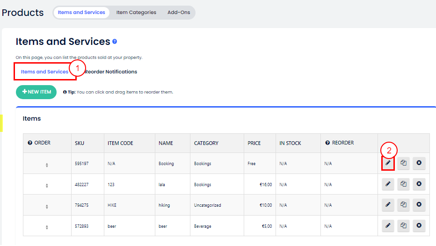Click the ORDER column help icon
This screenshot has width=436, height=246.
(30, 143)
